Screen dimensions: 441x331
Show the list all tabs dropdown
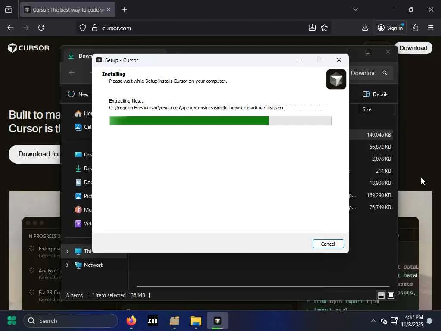pos(355,9)
